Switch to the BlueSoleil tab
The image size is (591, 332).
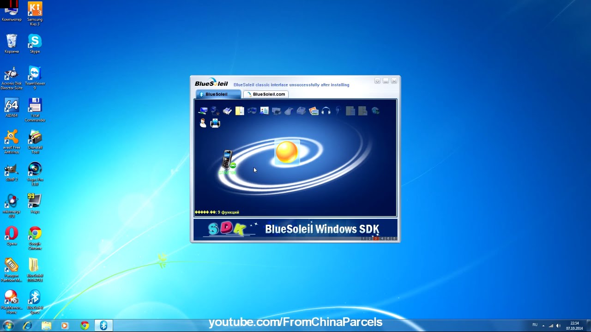pyautogui.click(x=218, y=94)
